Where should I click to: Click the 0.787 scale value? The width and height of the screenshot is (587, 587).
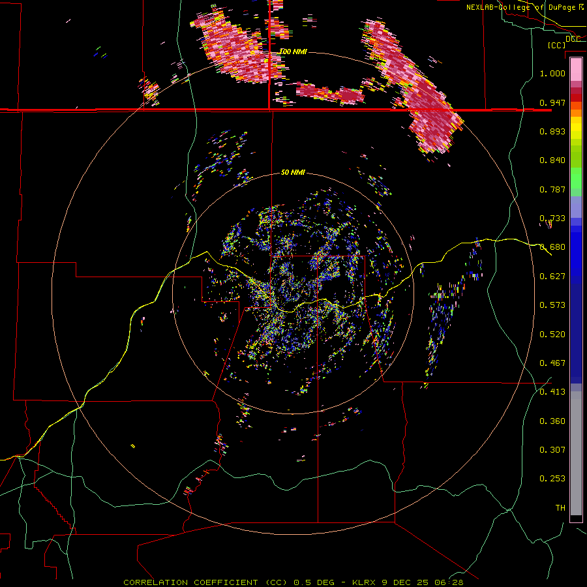coord(552,189)
